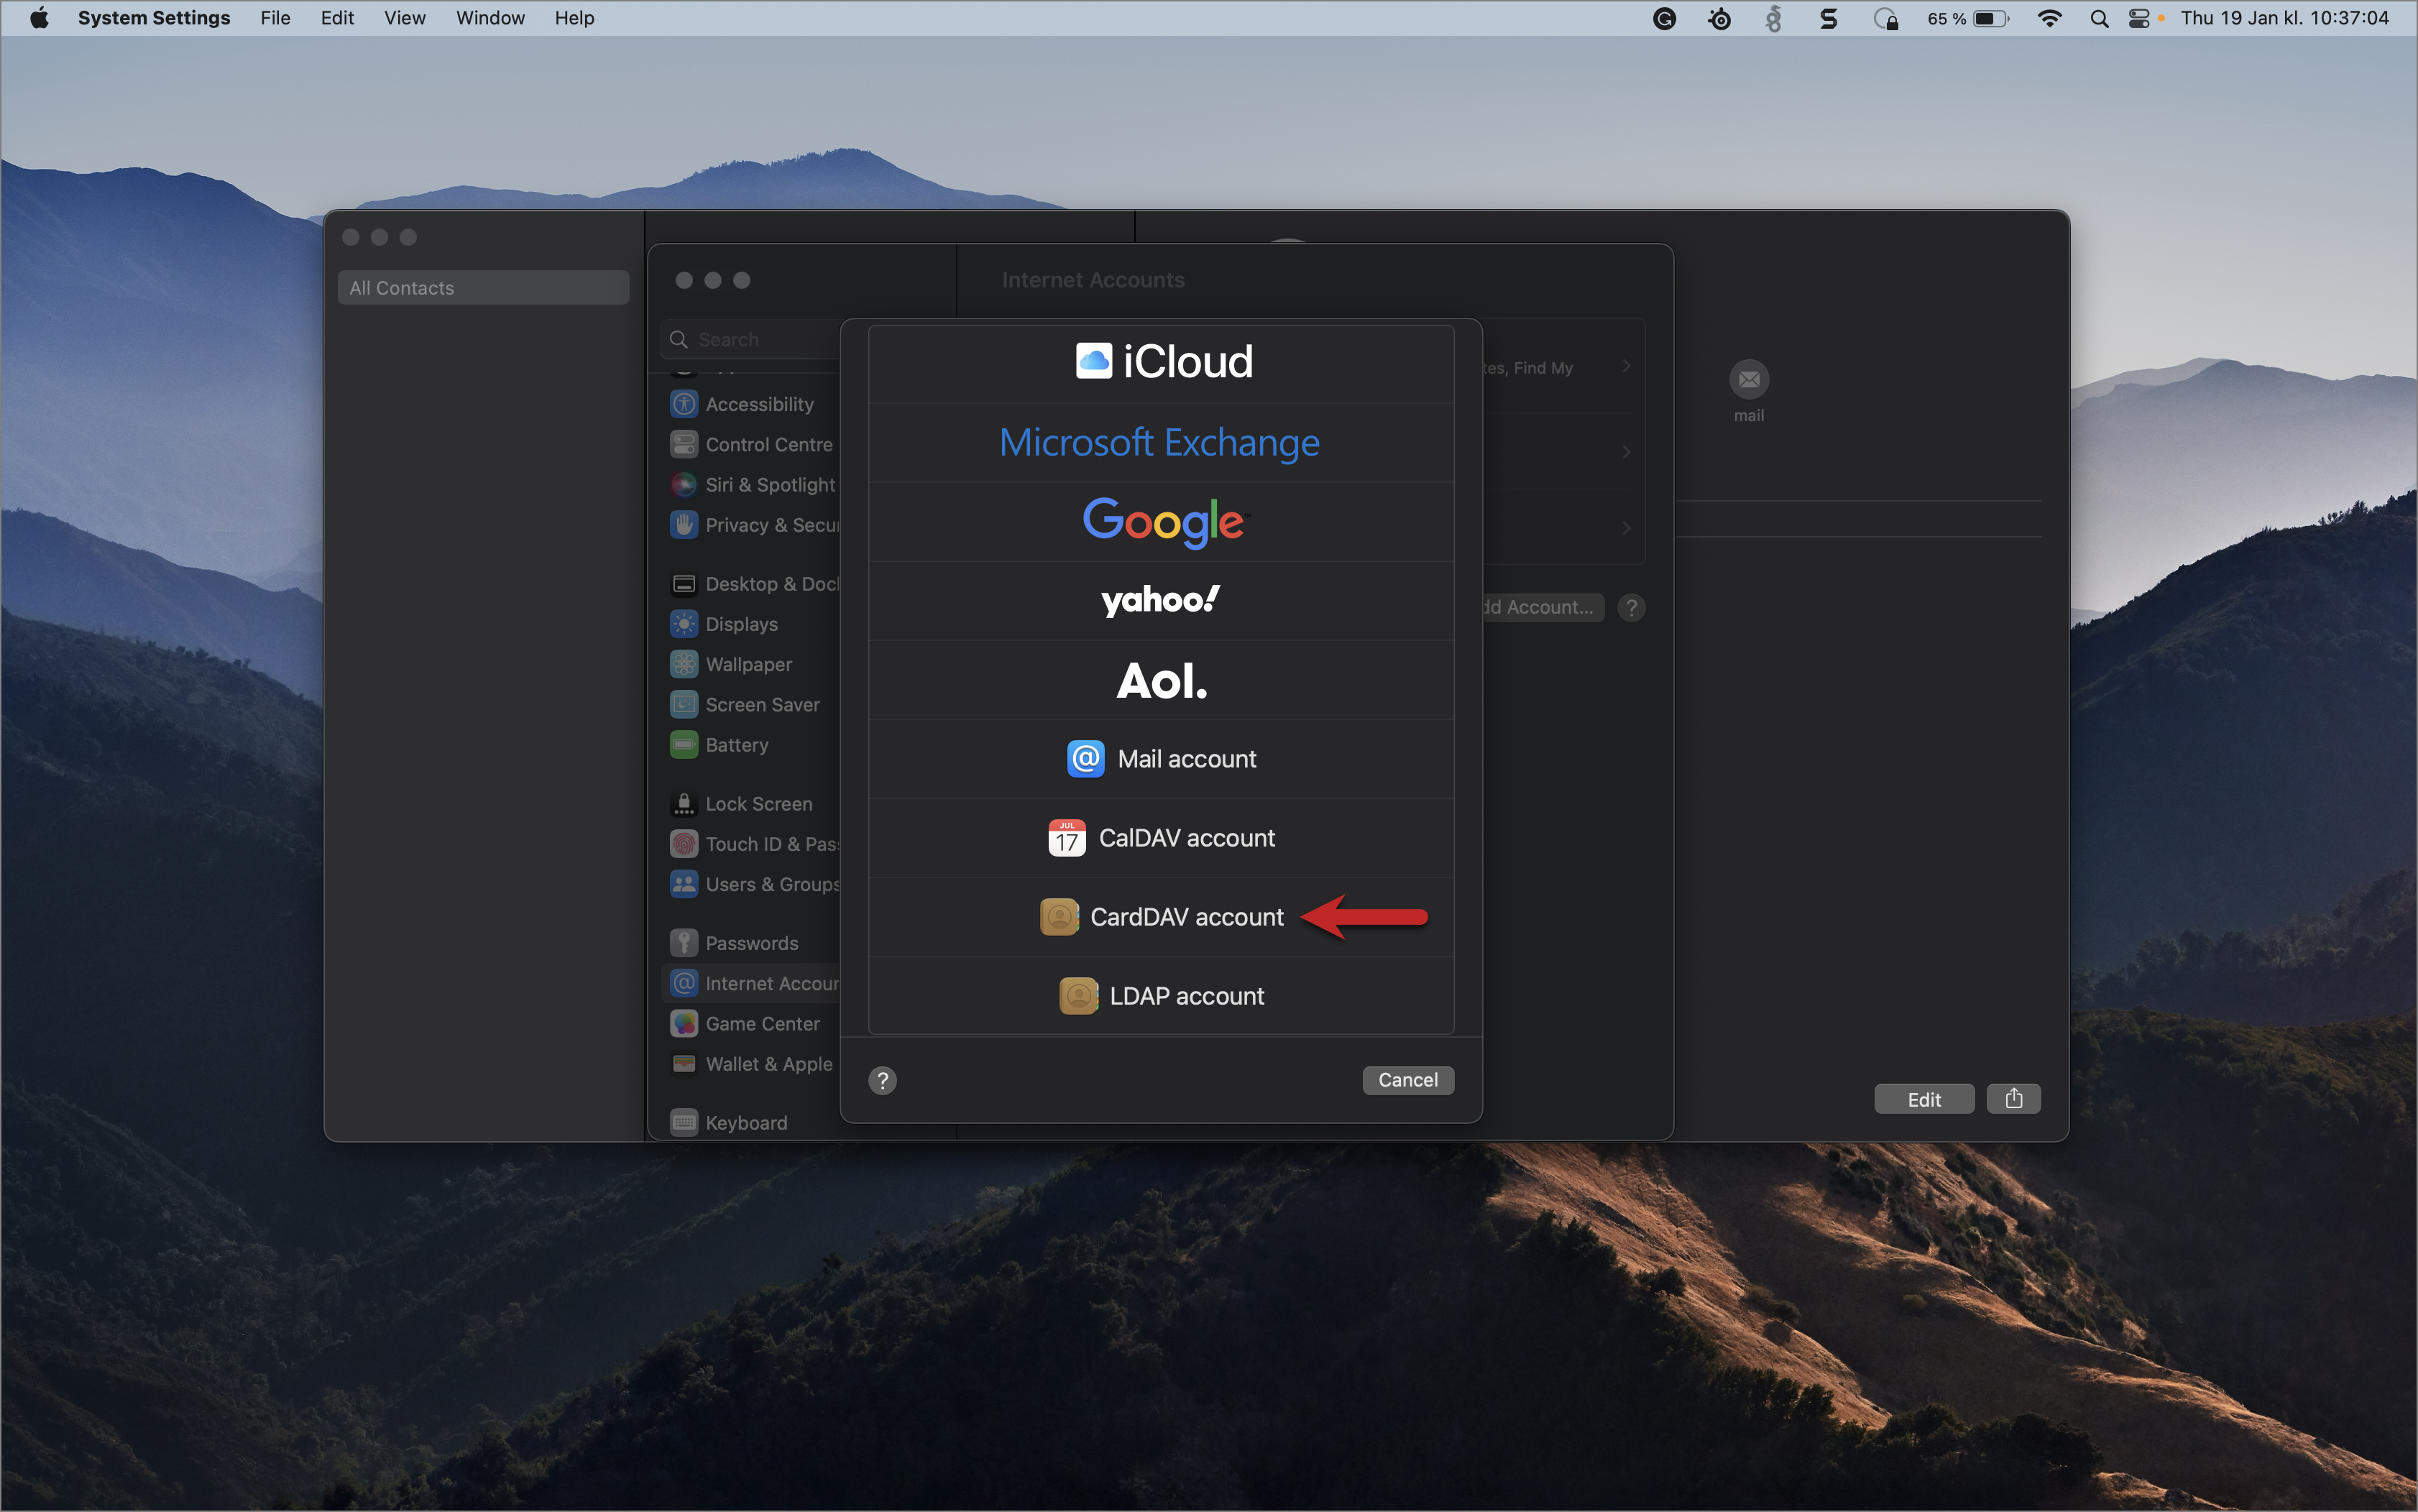2418x1512 pixels.
Task: Click the CardDAV contacts icon
Action: click(x=1059, y=917)
